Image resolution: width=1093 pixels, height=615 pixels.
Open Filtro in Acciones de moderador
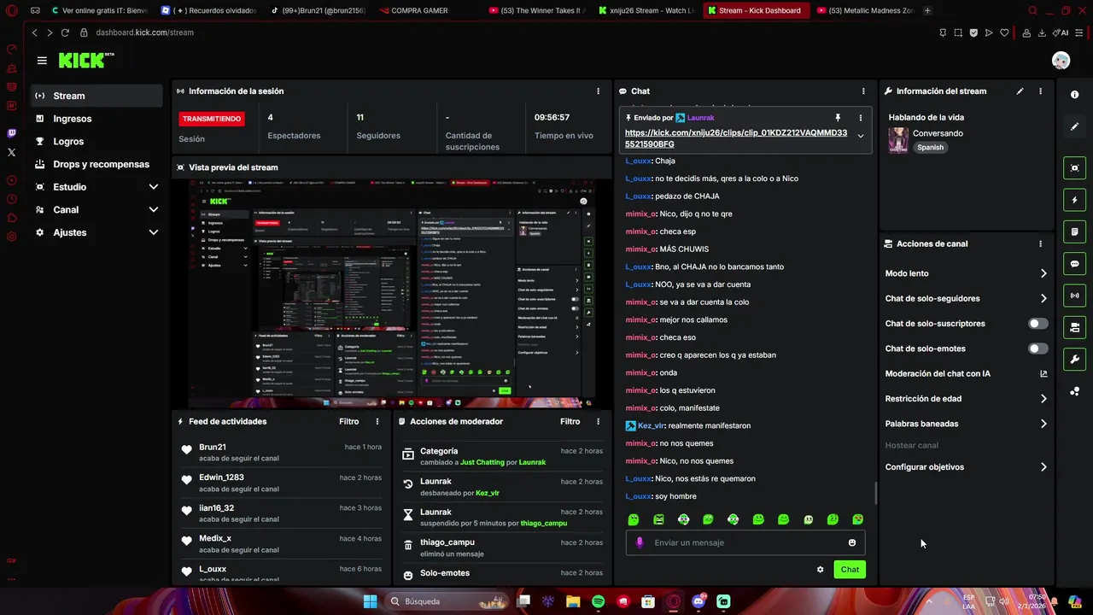pos(570,421)
